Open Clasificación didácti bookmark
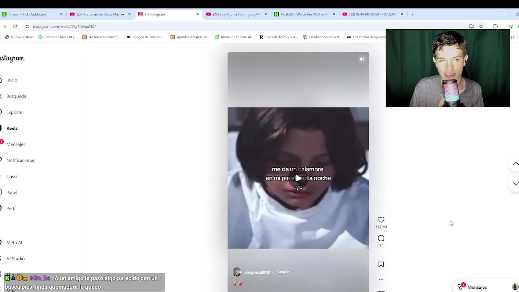This screenshot has width=519, height=292. (322, 37)
